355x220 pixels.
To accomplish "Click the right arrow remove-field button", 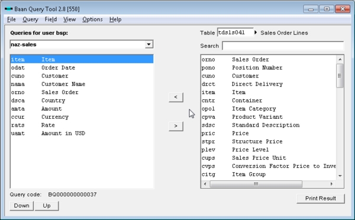I will point(176,126).
